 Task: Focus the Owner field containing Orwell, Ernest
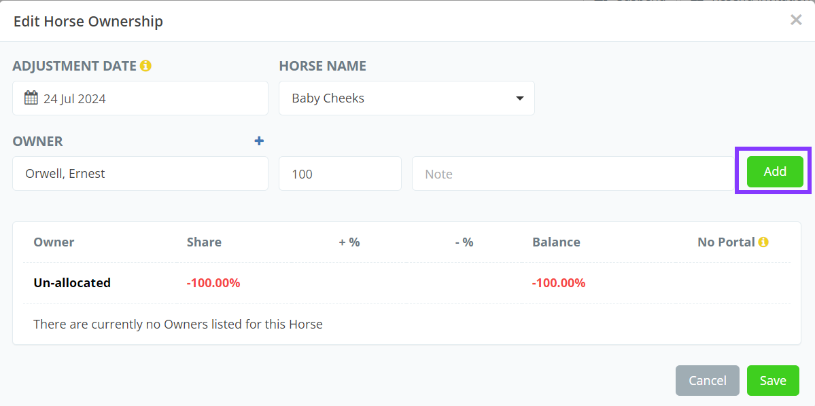(x=140, y=174)
